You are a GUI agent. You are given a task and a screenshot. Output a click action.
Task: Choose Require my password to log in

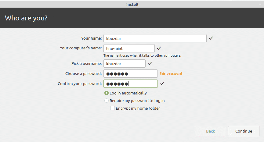(x=107, y=101)
